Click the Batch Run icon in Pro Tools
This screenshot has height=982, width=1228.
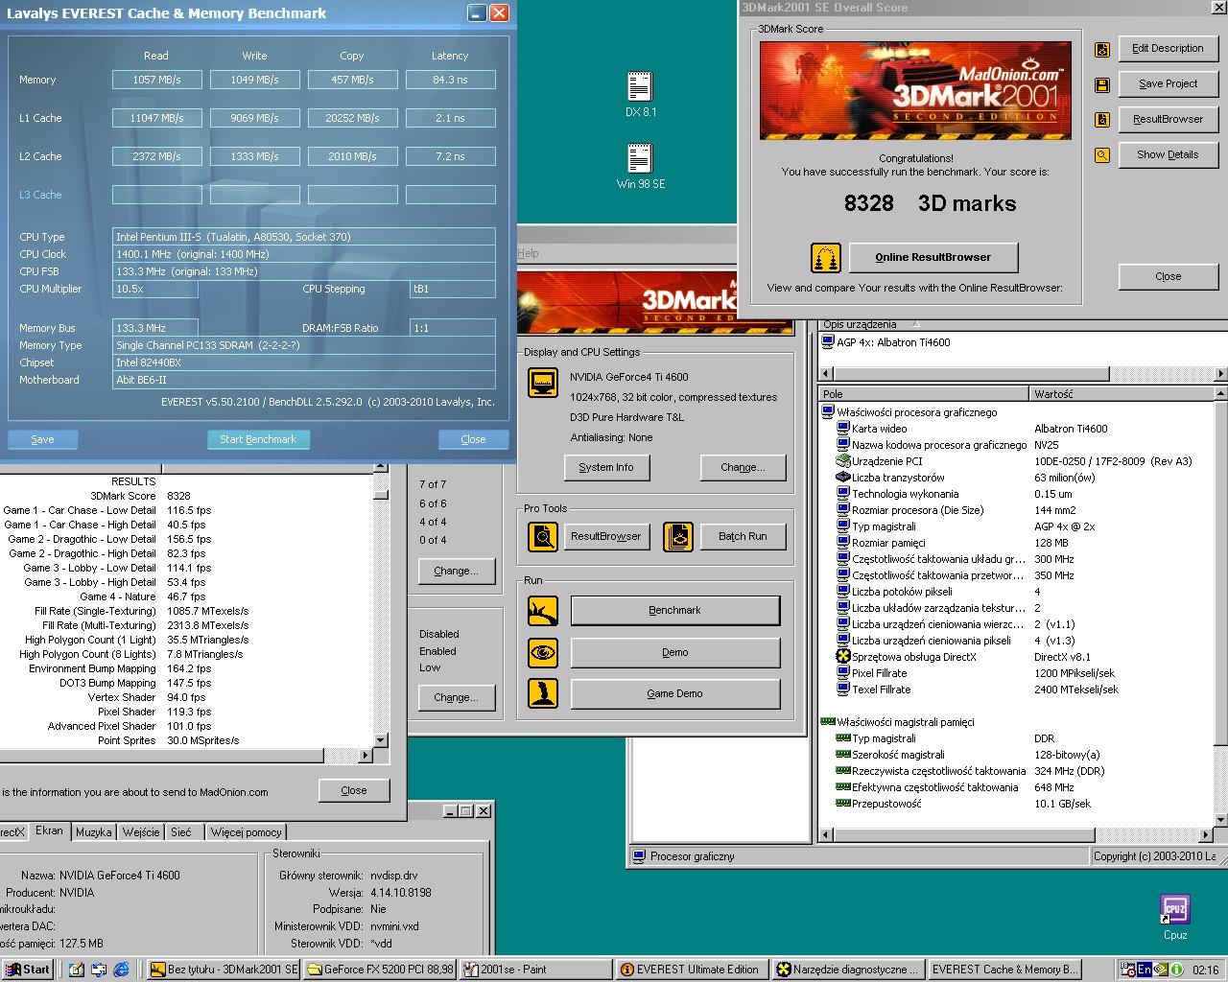coord(678,536)
